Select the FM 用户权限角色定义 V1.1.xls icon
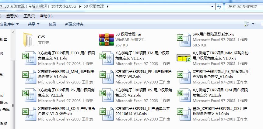The image size is (263, 129). point(107,58)
